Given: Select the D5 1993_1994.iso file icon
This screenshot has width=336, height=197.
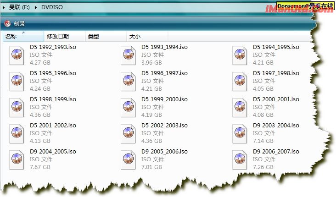Looking at the screenshot, I should (128, 55).
